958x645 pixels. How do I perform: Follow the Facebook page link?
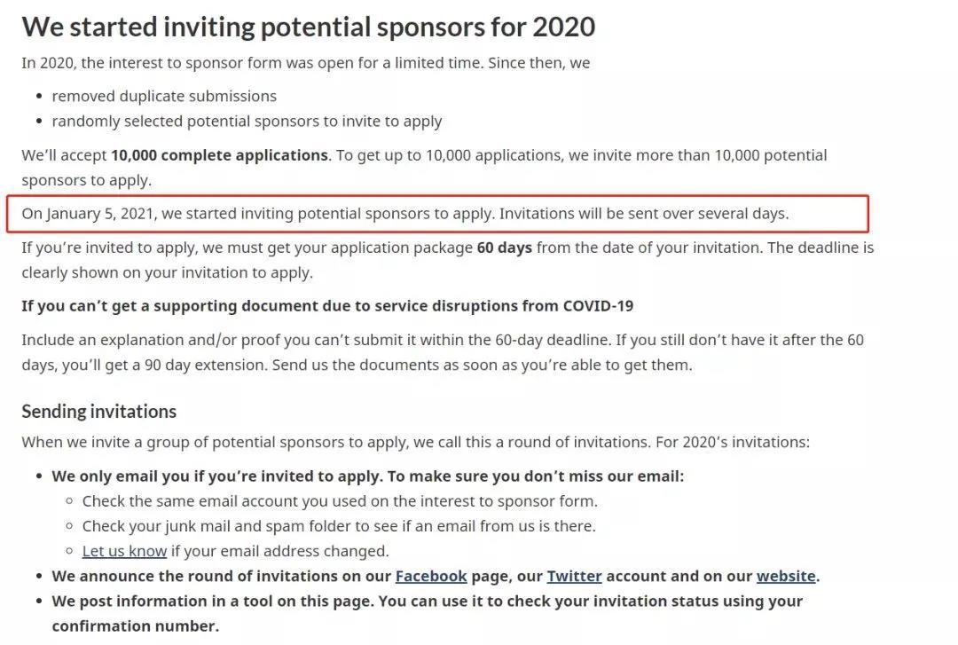431,576
